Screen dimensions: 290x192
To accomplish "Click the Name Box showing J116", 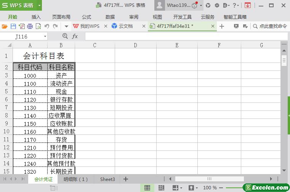I will pos(21,37).
